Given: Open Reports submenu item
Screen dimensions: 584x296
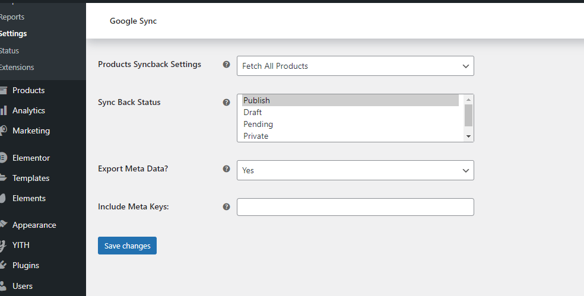Looking at the screenshot, I should [12, 17].
